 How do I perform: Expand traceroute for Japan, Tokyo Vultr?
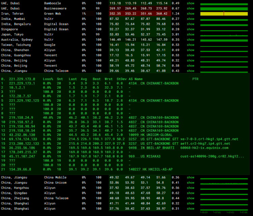tap(191, 34)
